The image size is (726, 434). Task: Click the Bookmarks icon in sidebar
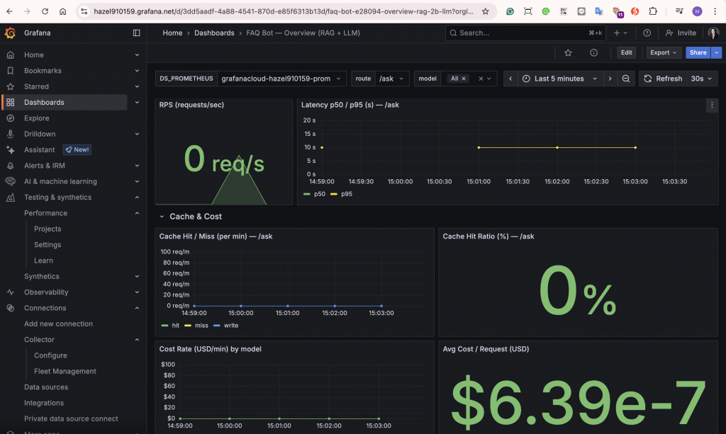click(x=10, y=71)
